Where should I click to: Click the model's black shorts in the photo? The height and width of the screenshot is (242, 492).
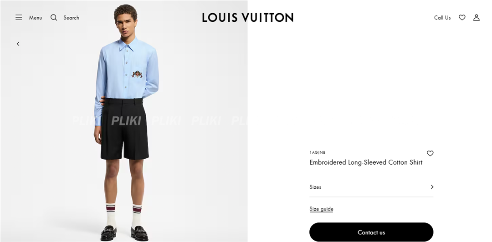coord(124,129)
